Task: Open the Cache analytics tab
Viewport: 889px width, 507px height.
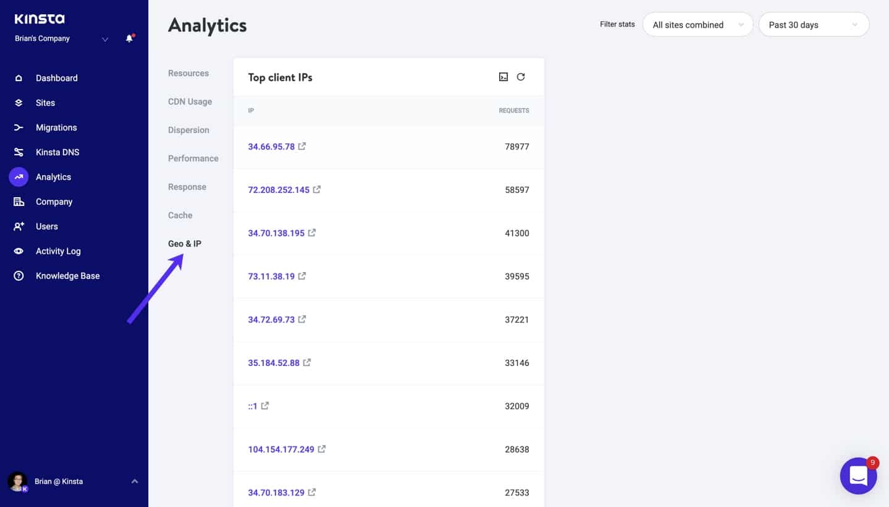Action: (180, 215)
